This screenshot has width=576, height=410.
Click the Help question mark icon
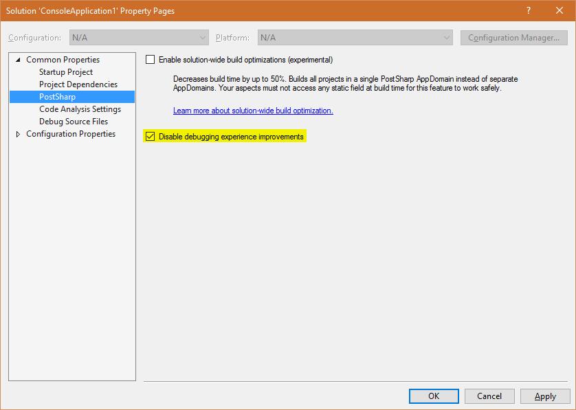[529, 10]
